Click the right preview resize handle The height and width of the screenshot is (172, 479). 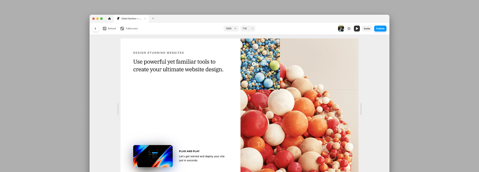tap(361, 109)
